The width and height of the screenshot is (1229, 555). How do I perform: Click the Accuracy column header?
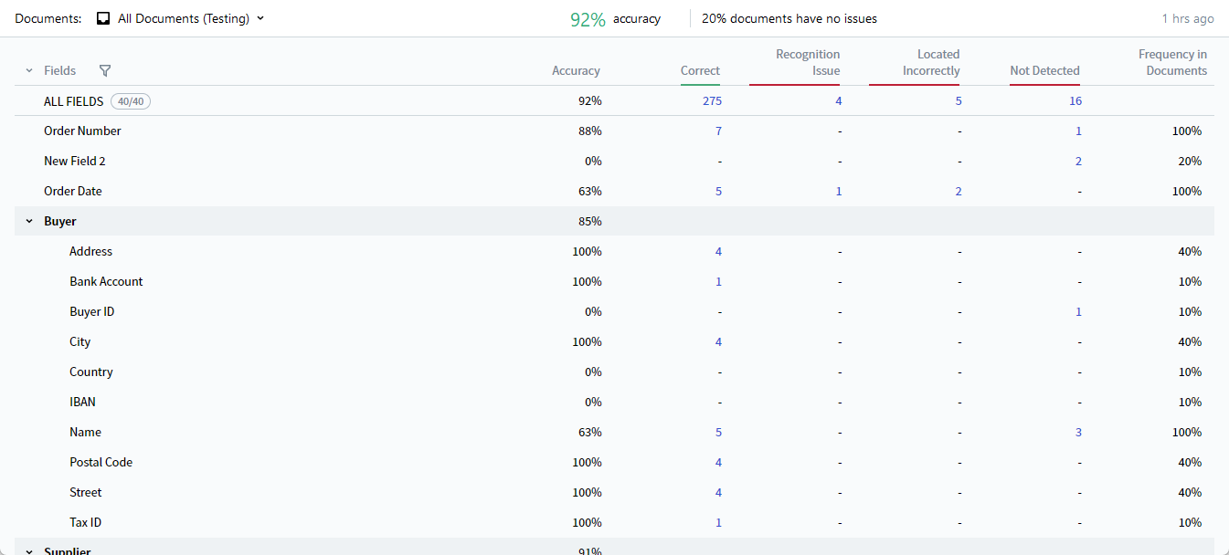point(576,70)
